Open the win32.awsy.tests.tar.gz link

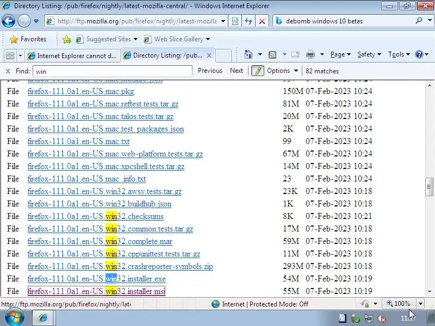pyautogui.click(x=104, y=191)
